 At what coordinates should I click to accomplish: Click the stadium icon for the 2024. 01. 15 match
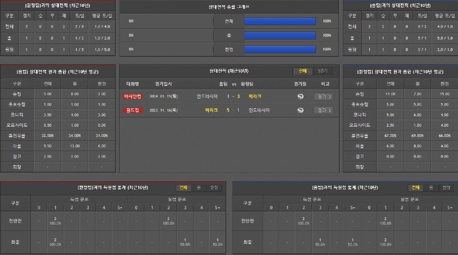pyautogui.click(x=300, y=96)
